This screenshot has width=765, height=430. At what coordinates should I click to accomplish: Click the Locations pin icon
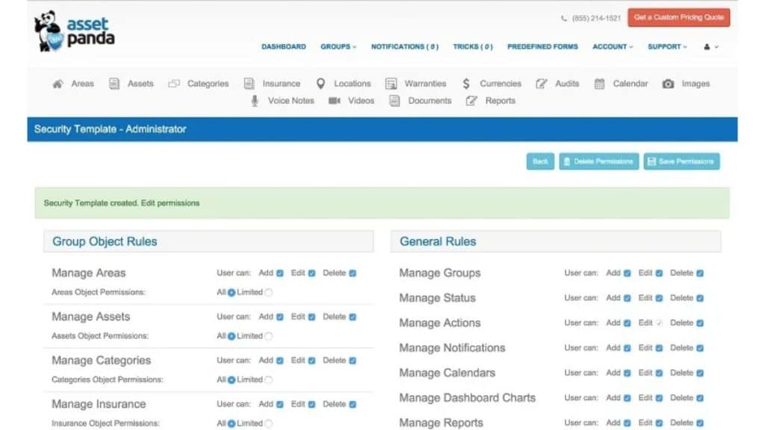(x=321, y=84)
